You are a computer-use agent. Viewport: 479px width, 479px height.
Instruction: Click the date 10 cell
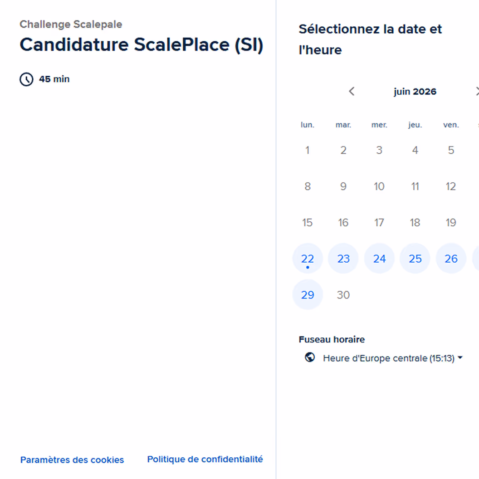pyautogui.click(x=379, y=186)
